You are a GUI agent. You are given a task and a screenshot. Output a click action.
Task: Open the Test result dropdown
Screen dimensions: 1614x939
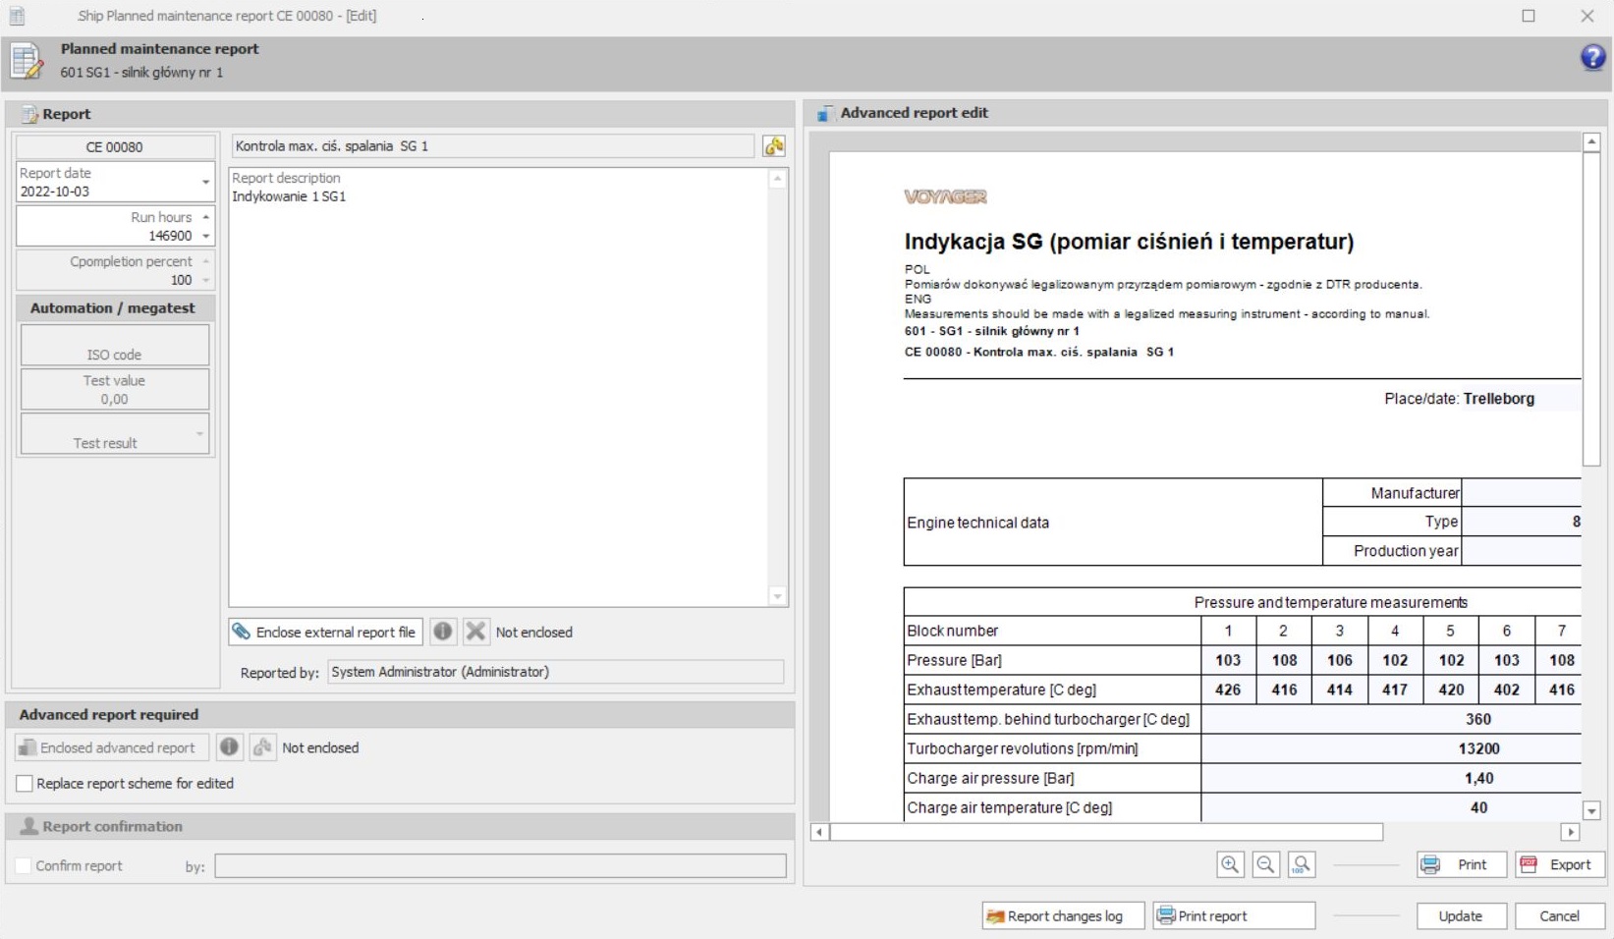tap(199, 434)
